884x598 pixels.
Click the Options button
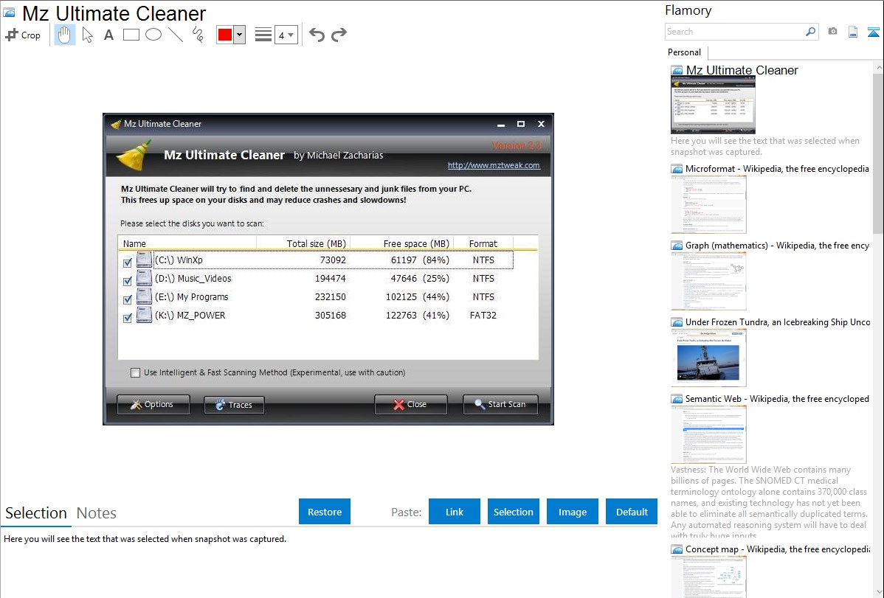pos(153,405)
